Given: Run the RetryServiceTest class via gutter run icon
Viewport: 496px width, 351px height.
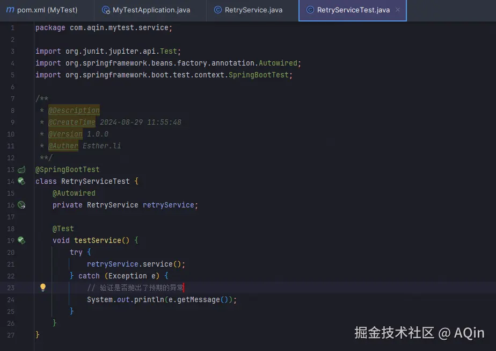Looking at the screenshot, I should (x=21, y=181).
